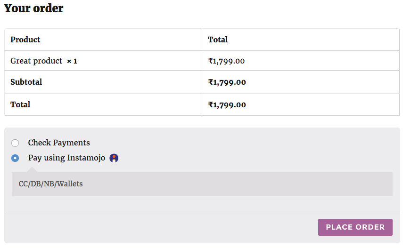This screenshot has width=403, height=248.
Task: Click the Great product line price ₹1,799.00
Action: point(226,61)
